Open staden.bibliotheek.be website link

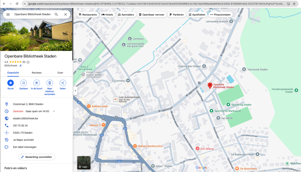25,118
